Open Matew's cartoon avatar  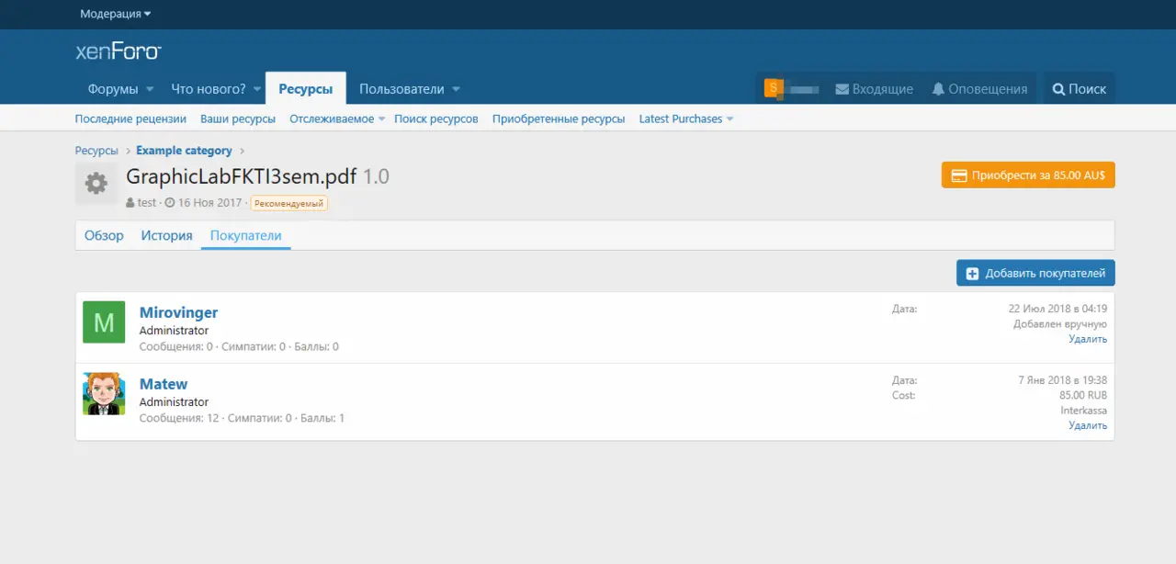(104, 394)
